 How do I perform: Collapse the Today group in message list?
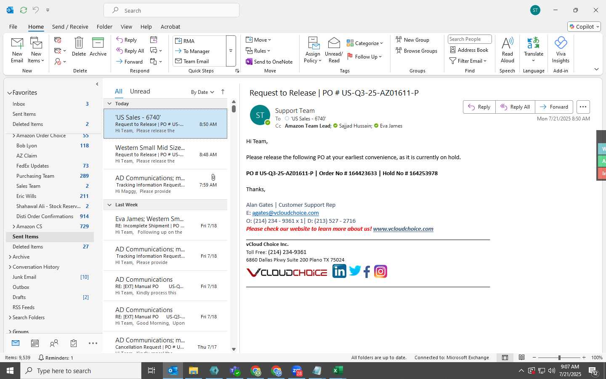point(109,104)
